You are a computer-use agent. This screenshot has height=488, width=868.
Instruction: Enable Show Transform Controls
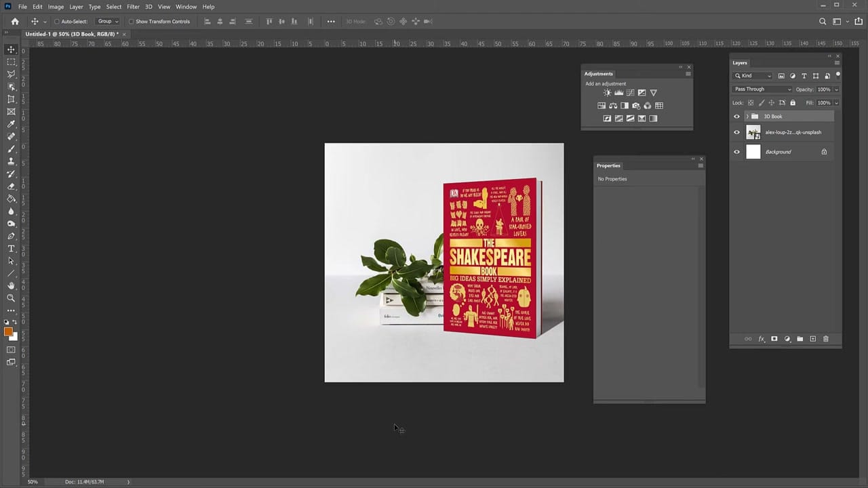[131, 21]
